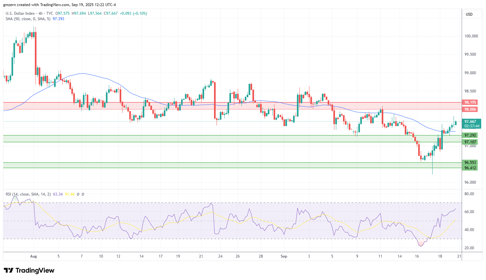Click the 80.00 level on RSI scale

click(x=469, y=194)
